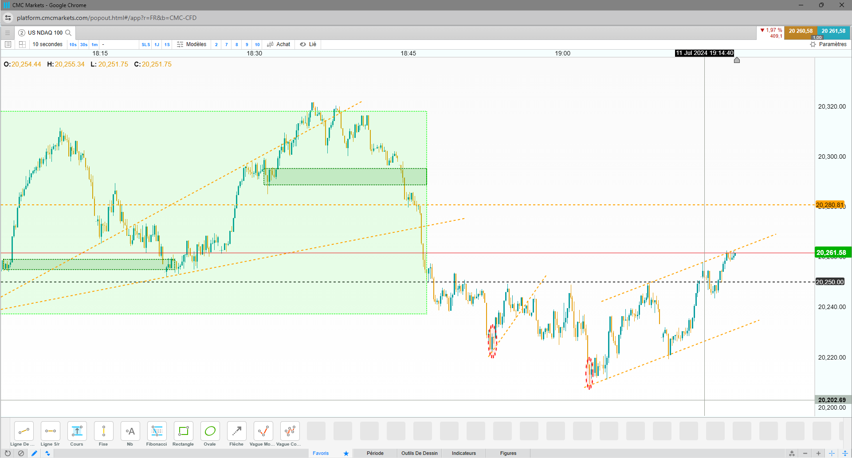This screenshot has width=852, height=458.
Task: Open the hamburger menu beside US NDAQ 100
Action: click(8, 33)
